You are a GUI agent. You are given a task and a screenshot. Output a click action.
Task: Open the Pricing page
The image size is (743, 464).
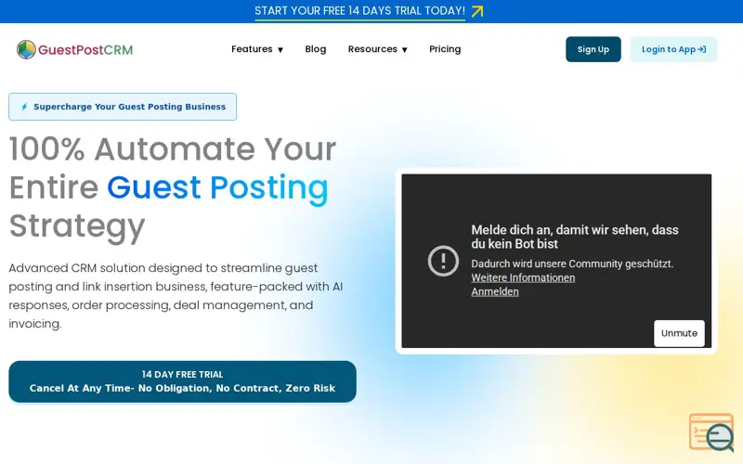tap(445, 49)
